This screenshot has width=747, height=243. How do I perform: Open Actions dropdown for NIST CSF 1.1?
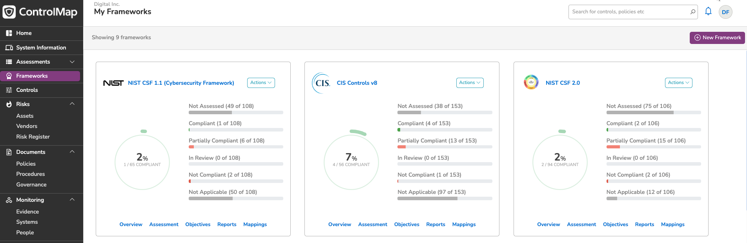point(261,83)
